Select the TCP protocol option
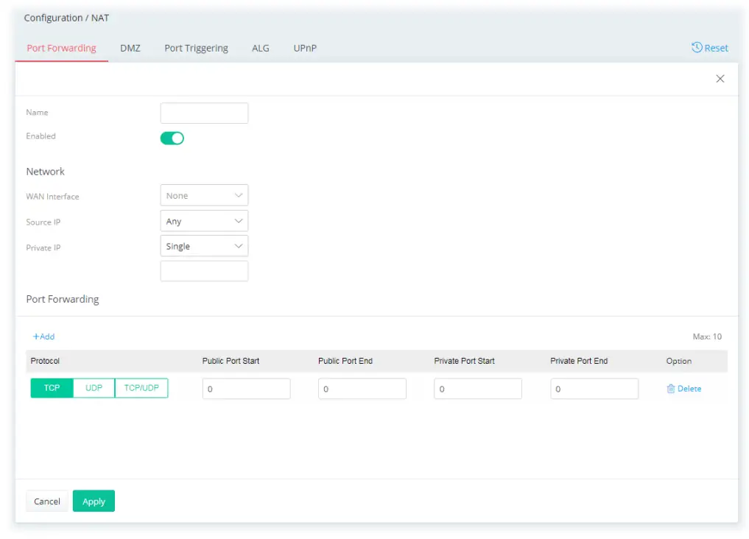Viewport: 749px width, 539px height. point(51,387)
